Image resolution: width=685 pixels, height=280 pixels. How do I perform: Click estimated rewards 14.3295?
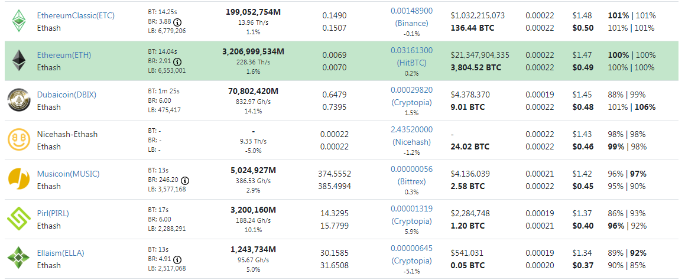pos(335,214)
